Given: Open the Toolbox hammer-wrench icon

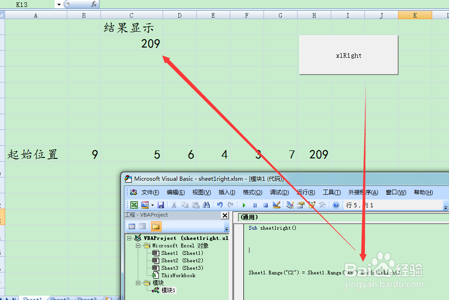Looking at the screenshot, I should (322, 205).
